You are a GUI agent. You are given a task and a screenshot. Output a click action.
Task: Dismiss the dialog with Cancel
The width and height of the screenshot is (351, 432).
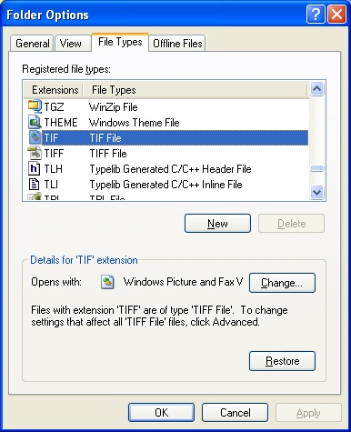(x=235, y=413)
